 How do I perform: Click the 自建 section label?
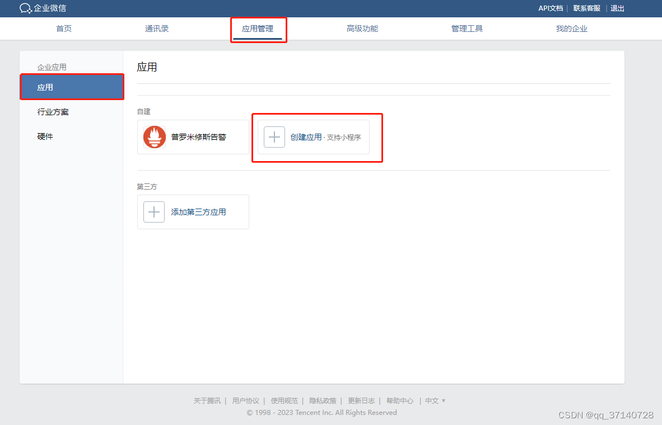(x=143, y=111)
